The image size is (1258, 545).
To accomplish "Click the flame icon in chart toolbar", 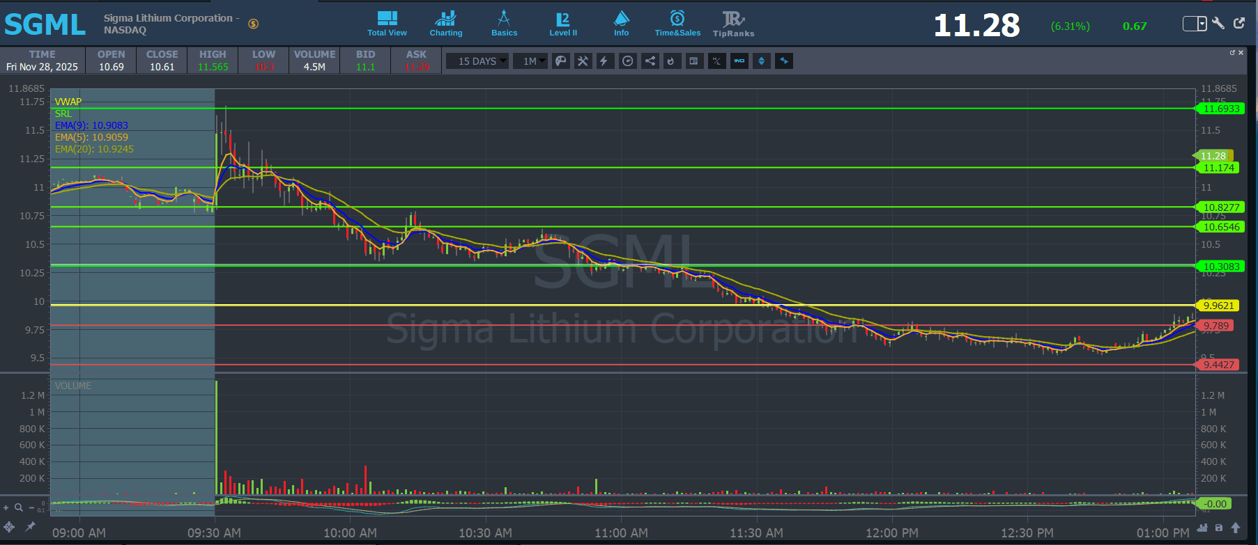I will coord(670,61).
